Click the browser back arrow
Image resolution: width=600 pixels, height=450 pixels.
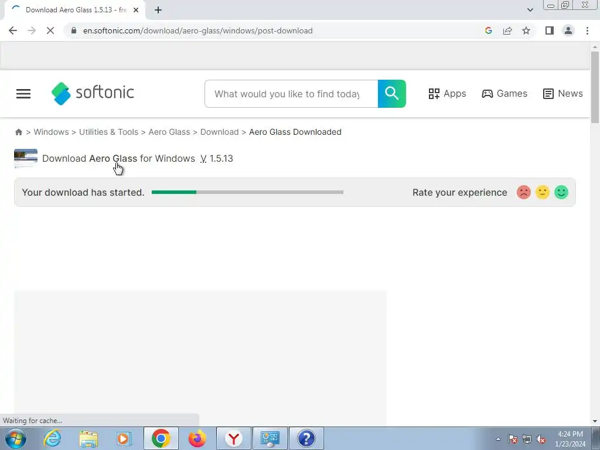13,30
